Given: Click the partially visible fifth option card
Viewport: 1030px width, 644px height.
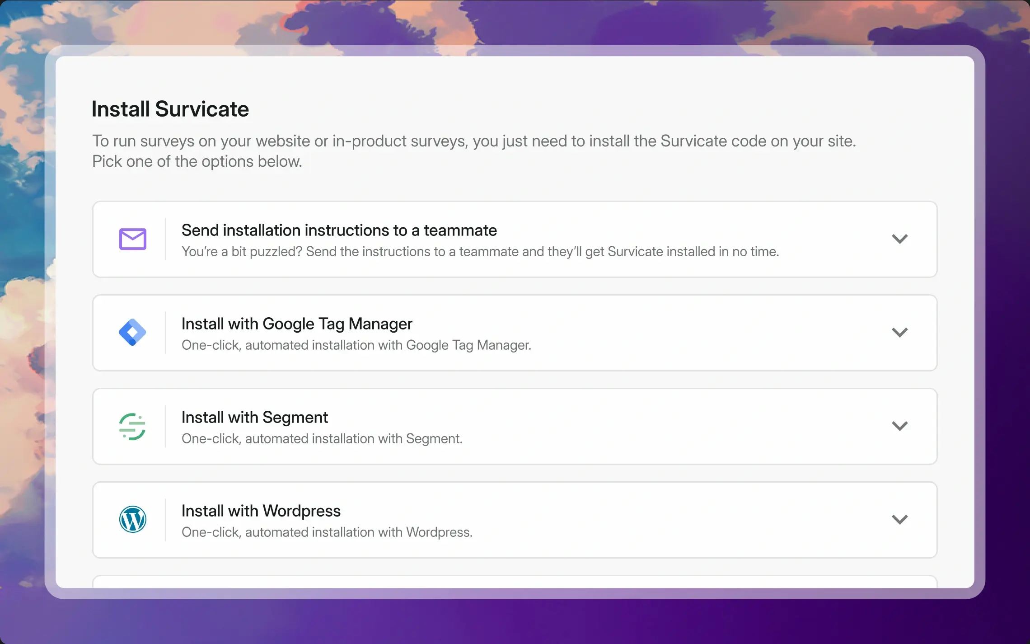Looking at the screenshot, I should [514, 582].
